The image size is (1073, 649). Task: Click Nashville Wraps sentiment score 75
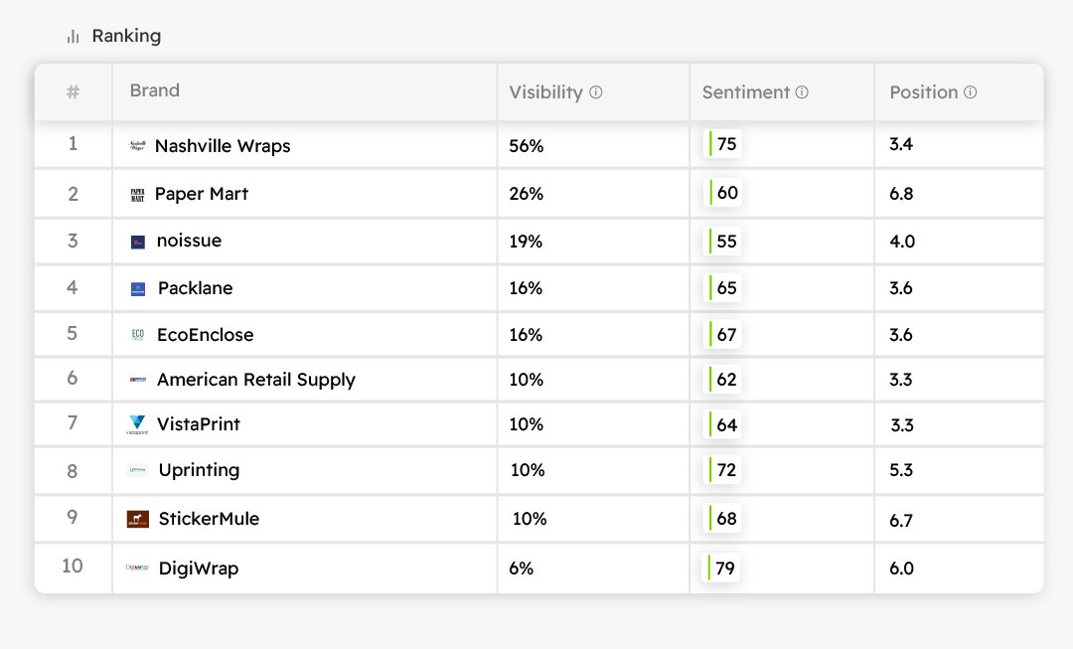click(x=726, y=145)
